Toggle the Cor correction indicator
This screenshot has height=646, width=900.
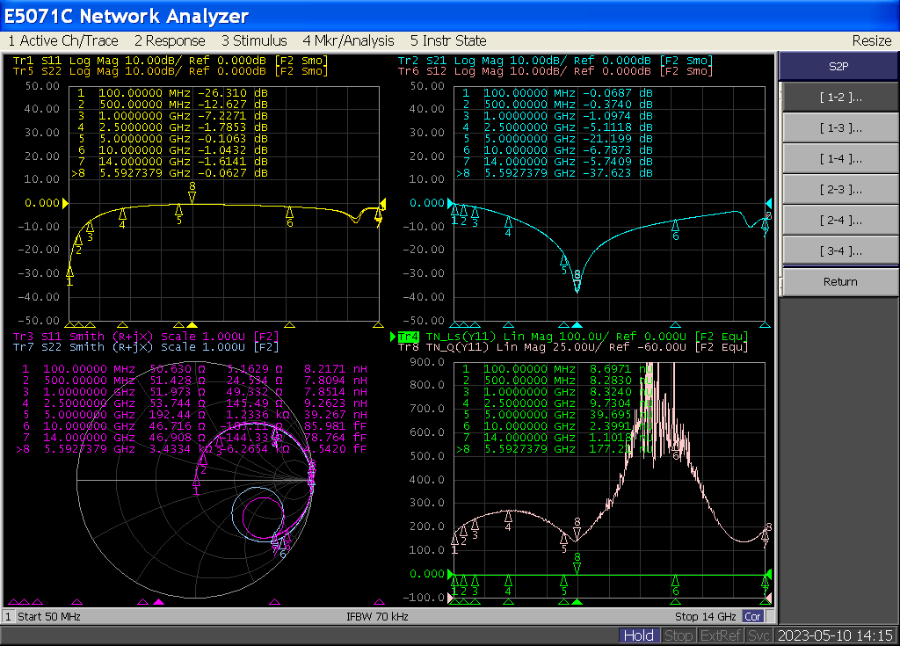point(752,617)
